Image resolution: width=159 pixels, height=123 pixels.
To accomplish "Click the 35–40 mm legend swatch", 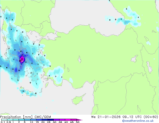I will point(62,120).
